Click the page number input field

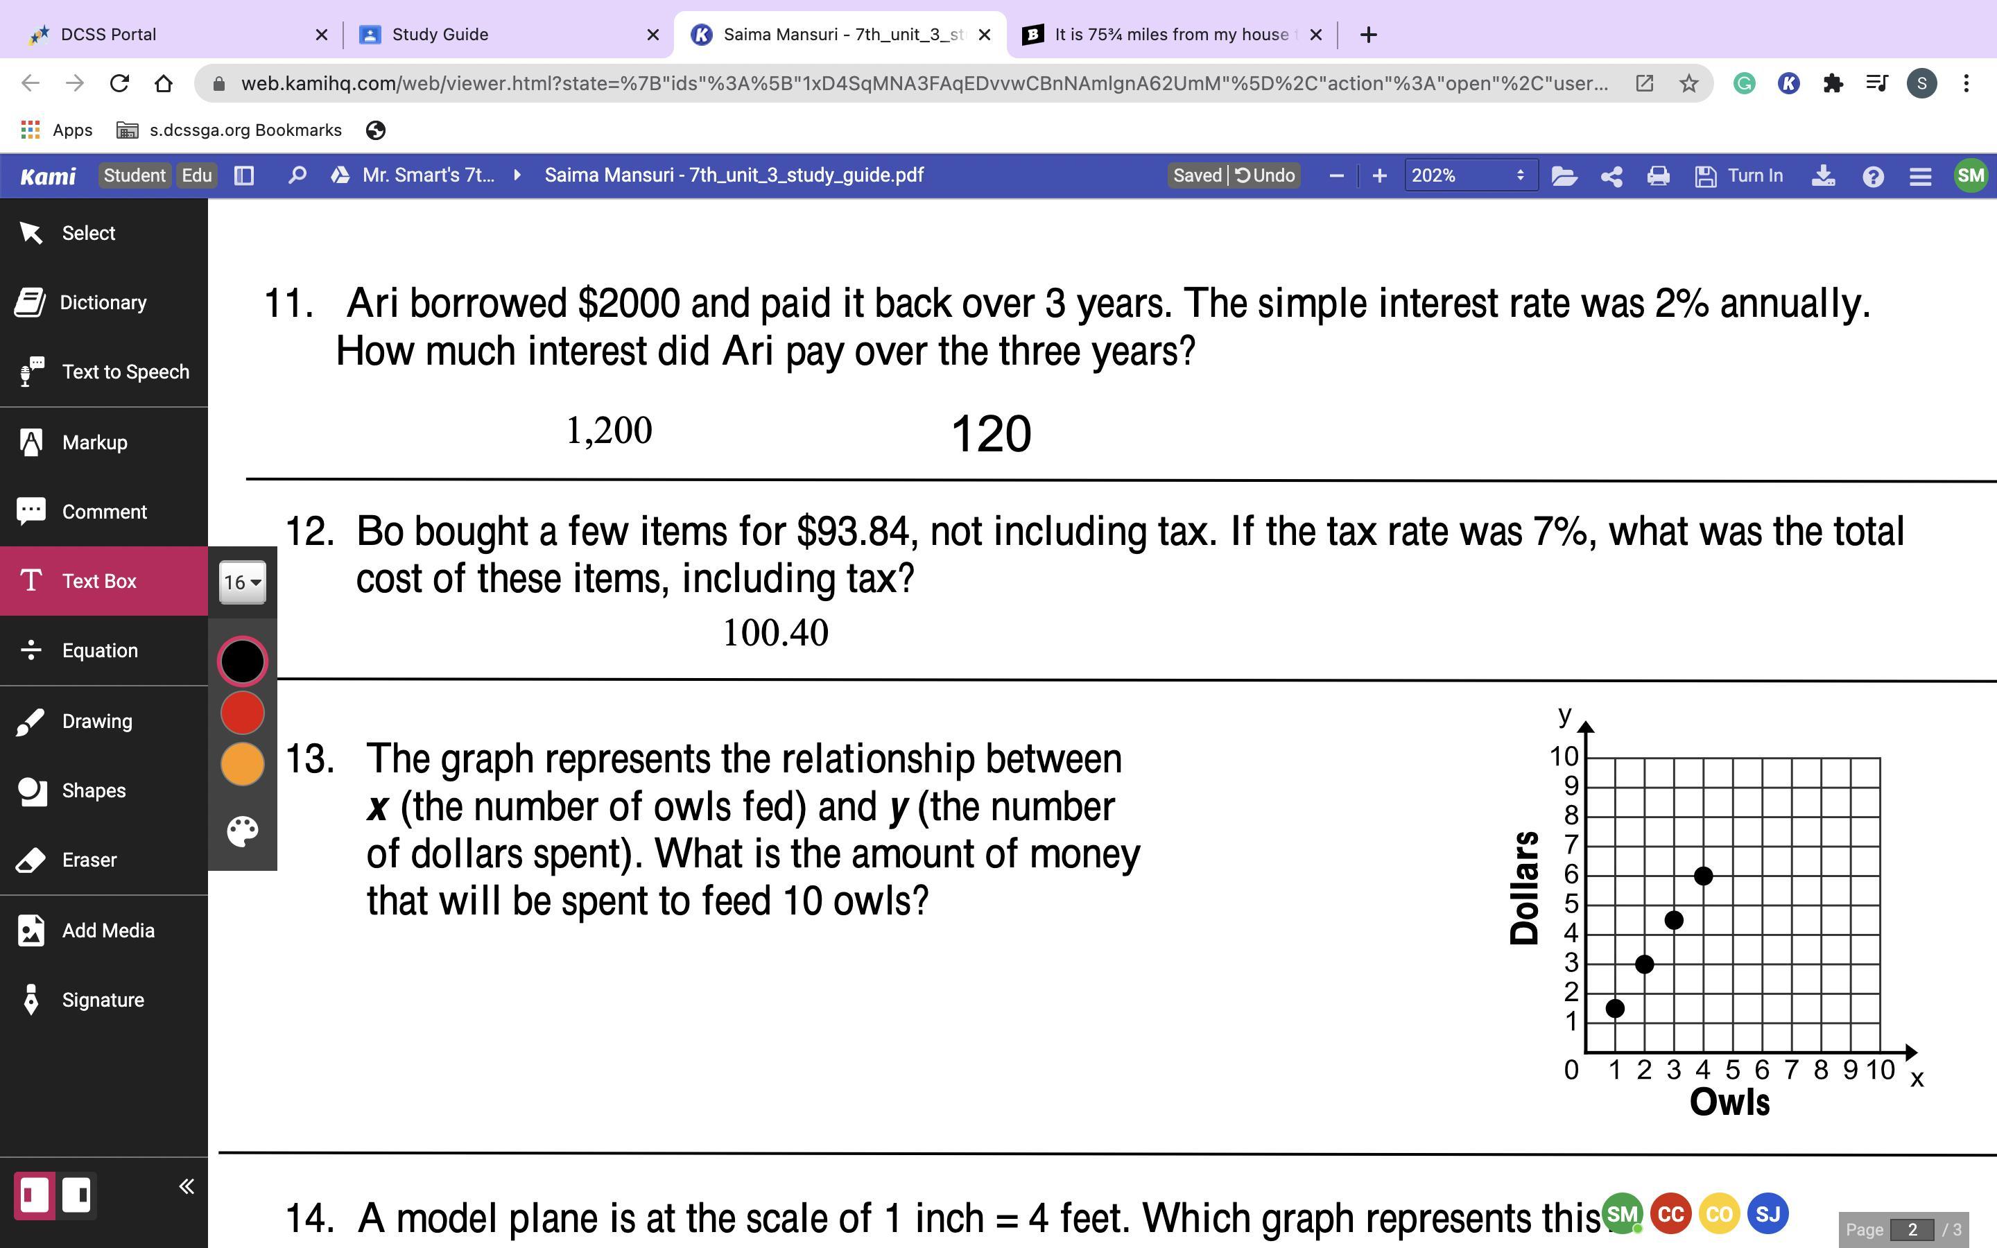click(x=1911, y=1229)
